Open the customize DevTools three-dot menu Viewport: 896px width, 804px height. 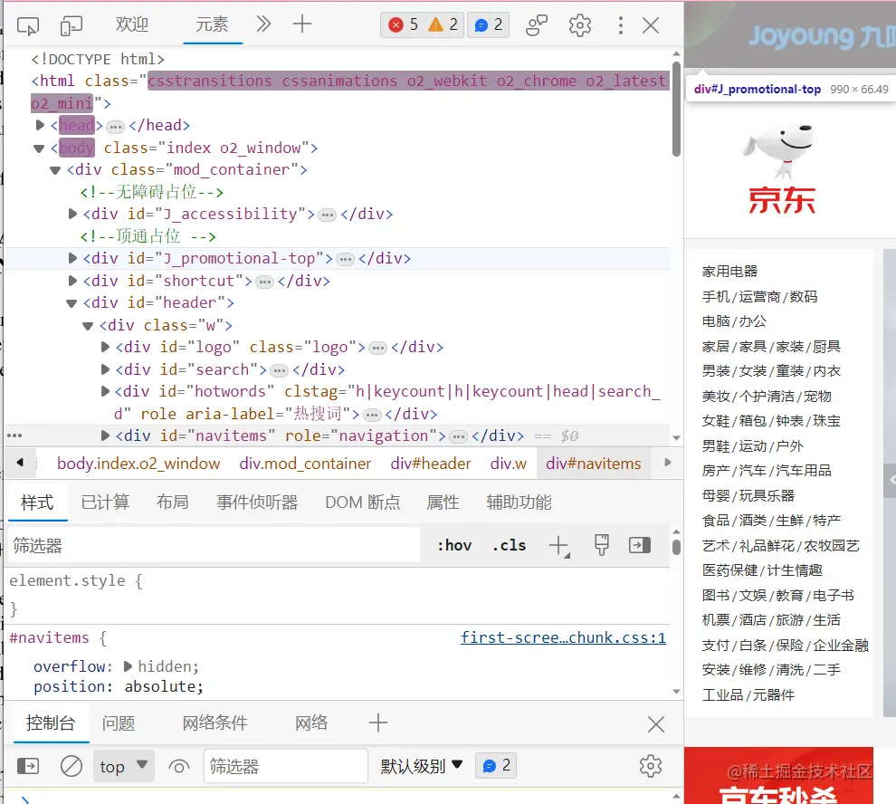pyautogui.click(x=621, y=25)
